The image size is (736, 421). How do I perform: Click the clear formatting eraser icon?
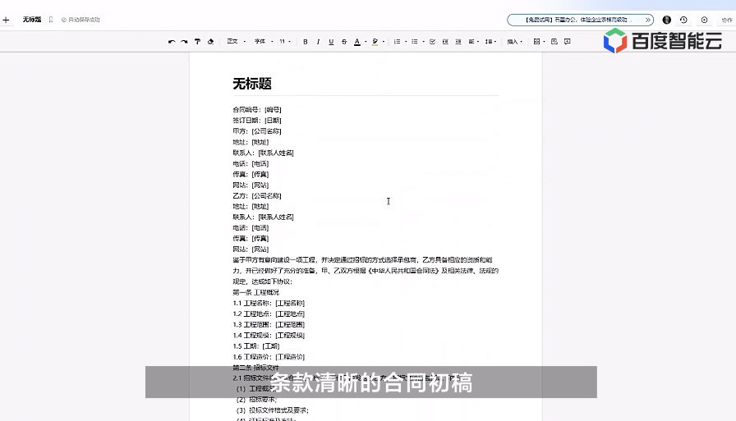211,42
